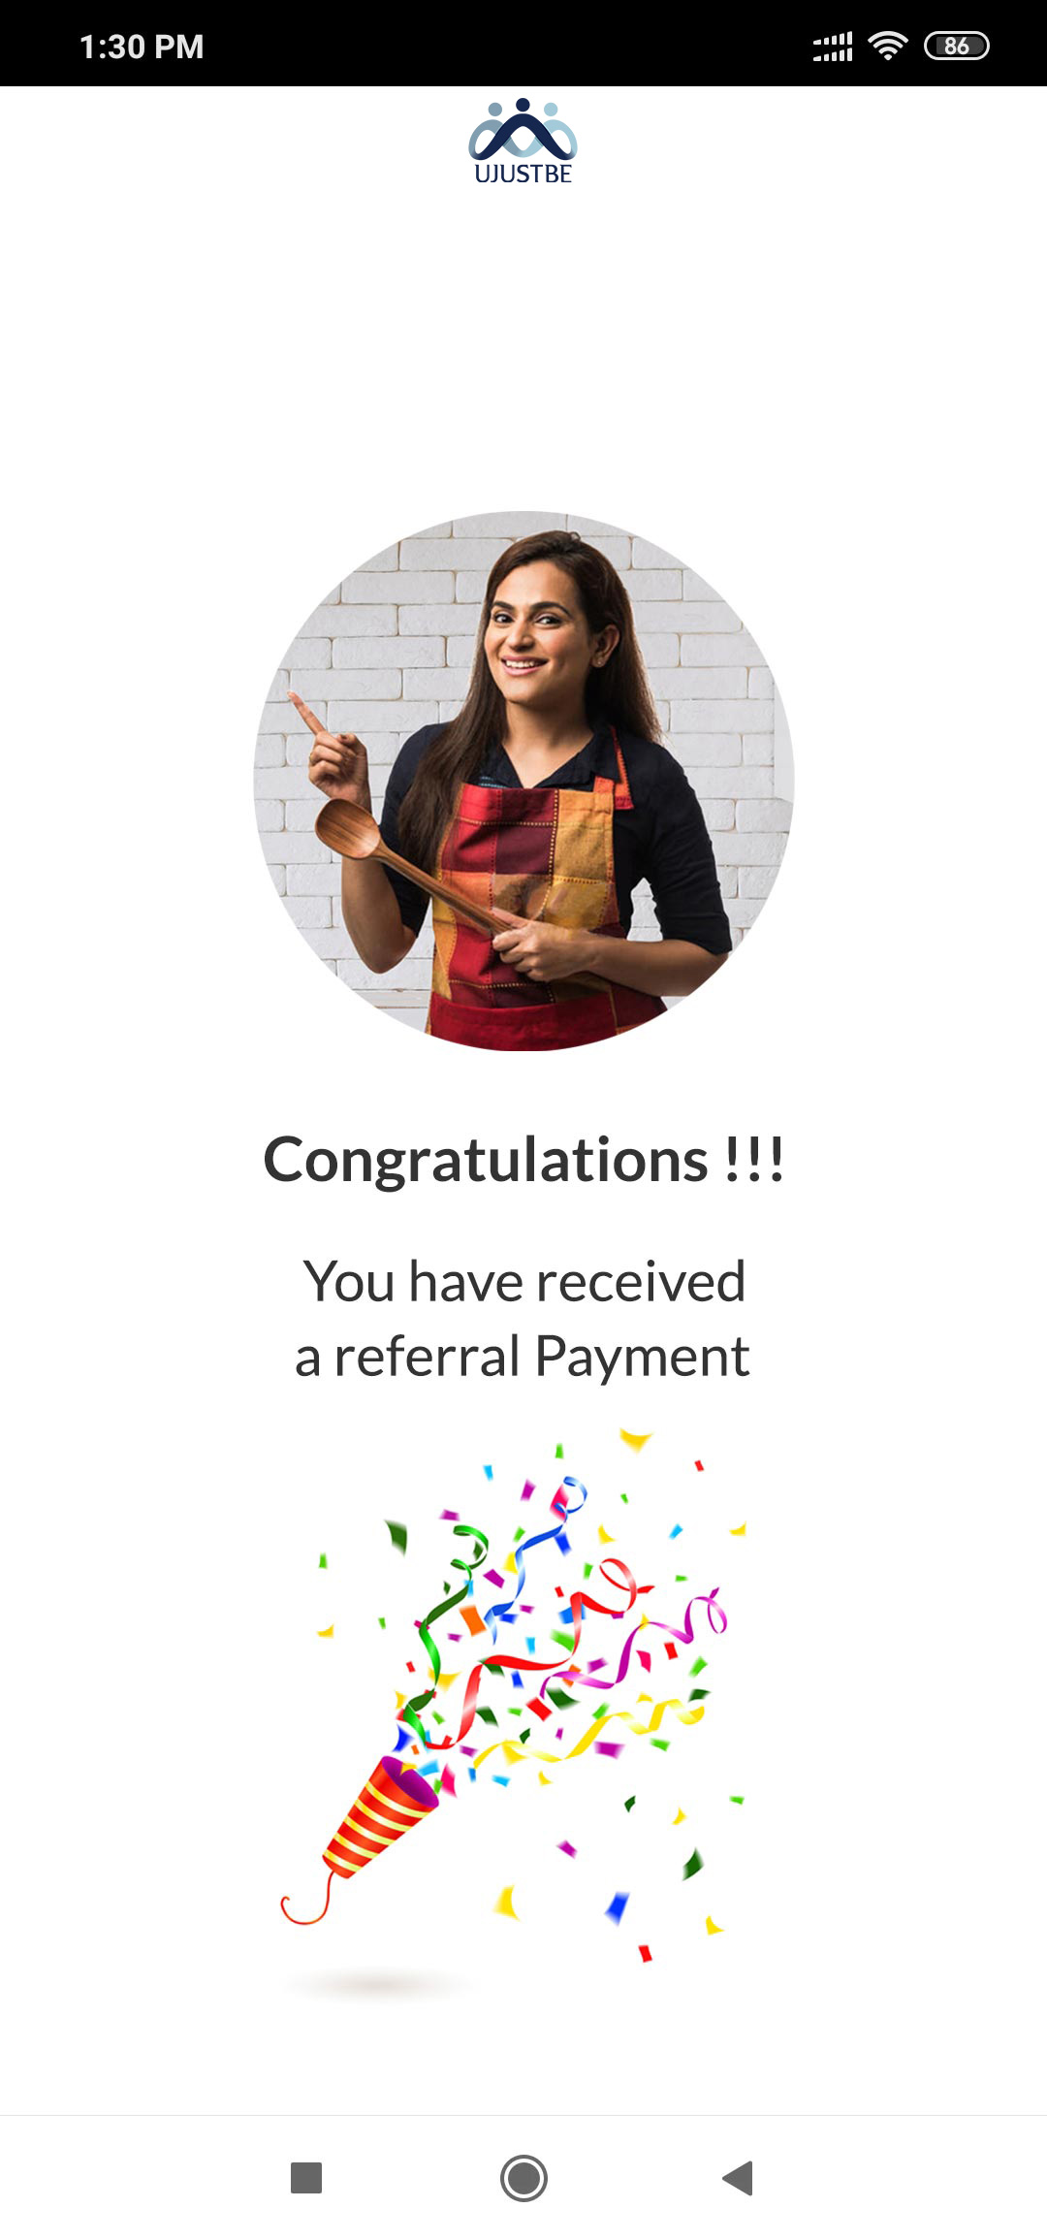This screenshot has height=2240, width=1047.
Task: Open recent apps with the square button
Action: pos(306,2177)
